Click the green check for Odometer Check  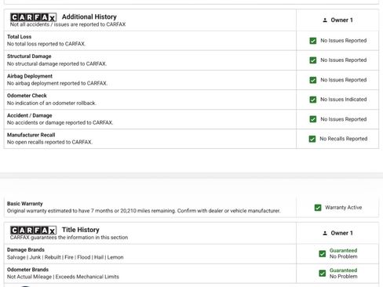[x=313, y=100]
